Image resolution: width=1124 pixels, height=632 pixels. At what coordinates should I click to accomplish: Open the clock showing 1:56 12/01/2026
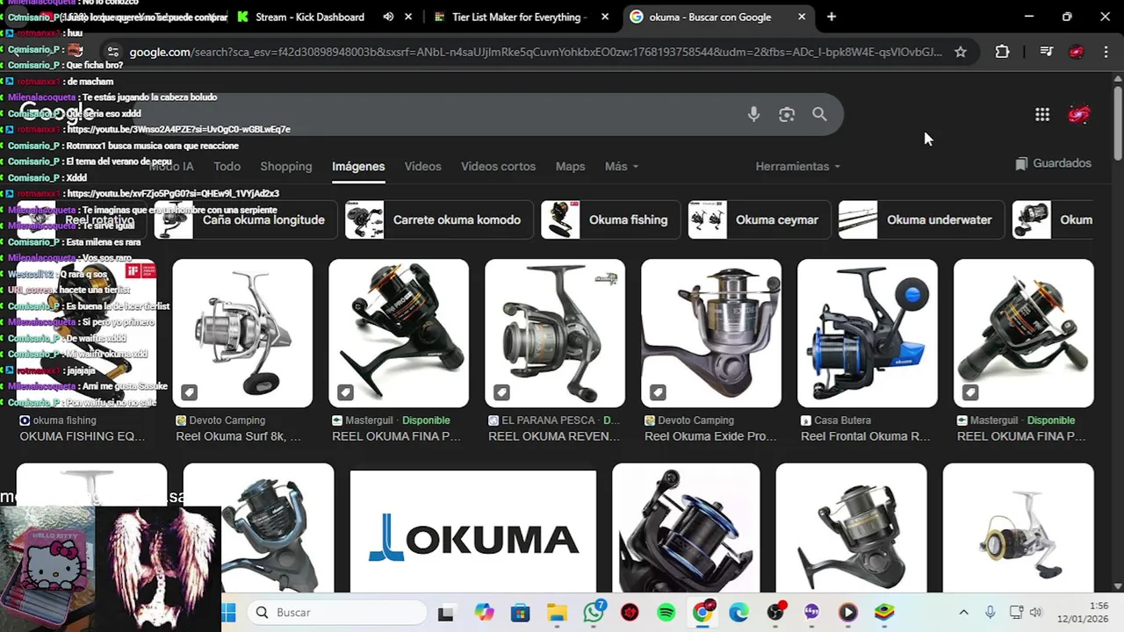pos(1082,612)
